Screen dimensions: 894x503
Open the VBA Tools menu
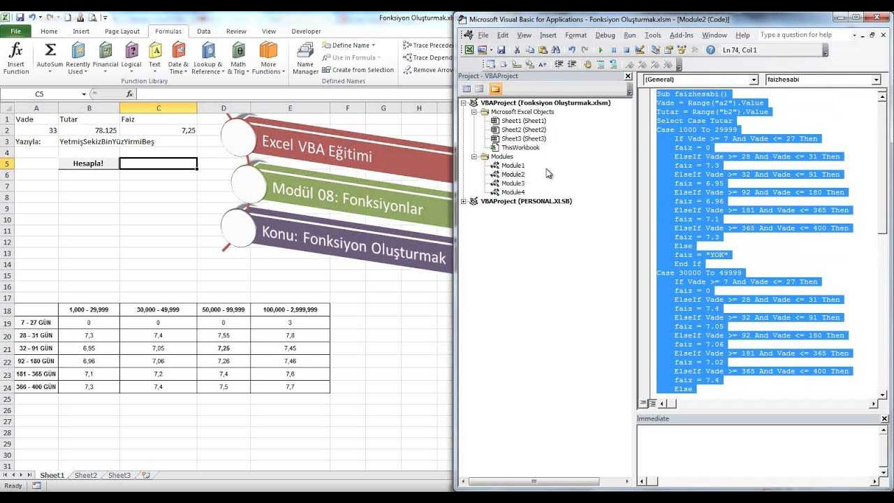[x=653, y=35]
